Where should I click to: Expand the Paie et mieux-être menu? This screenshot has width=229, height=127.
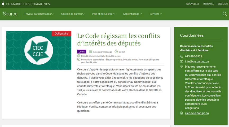click(x=104, y=14)
